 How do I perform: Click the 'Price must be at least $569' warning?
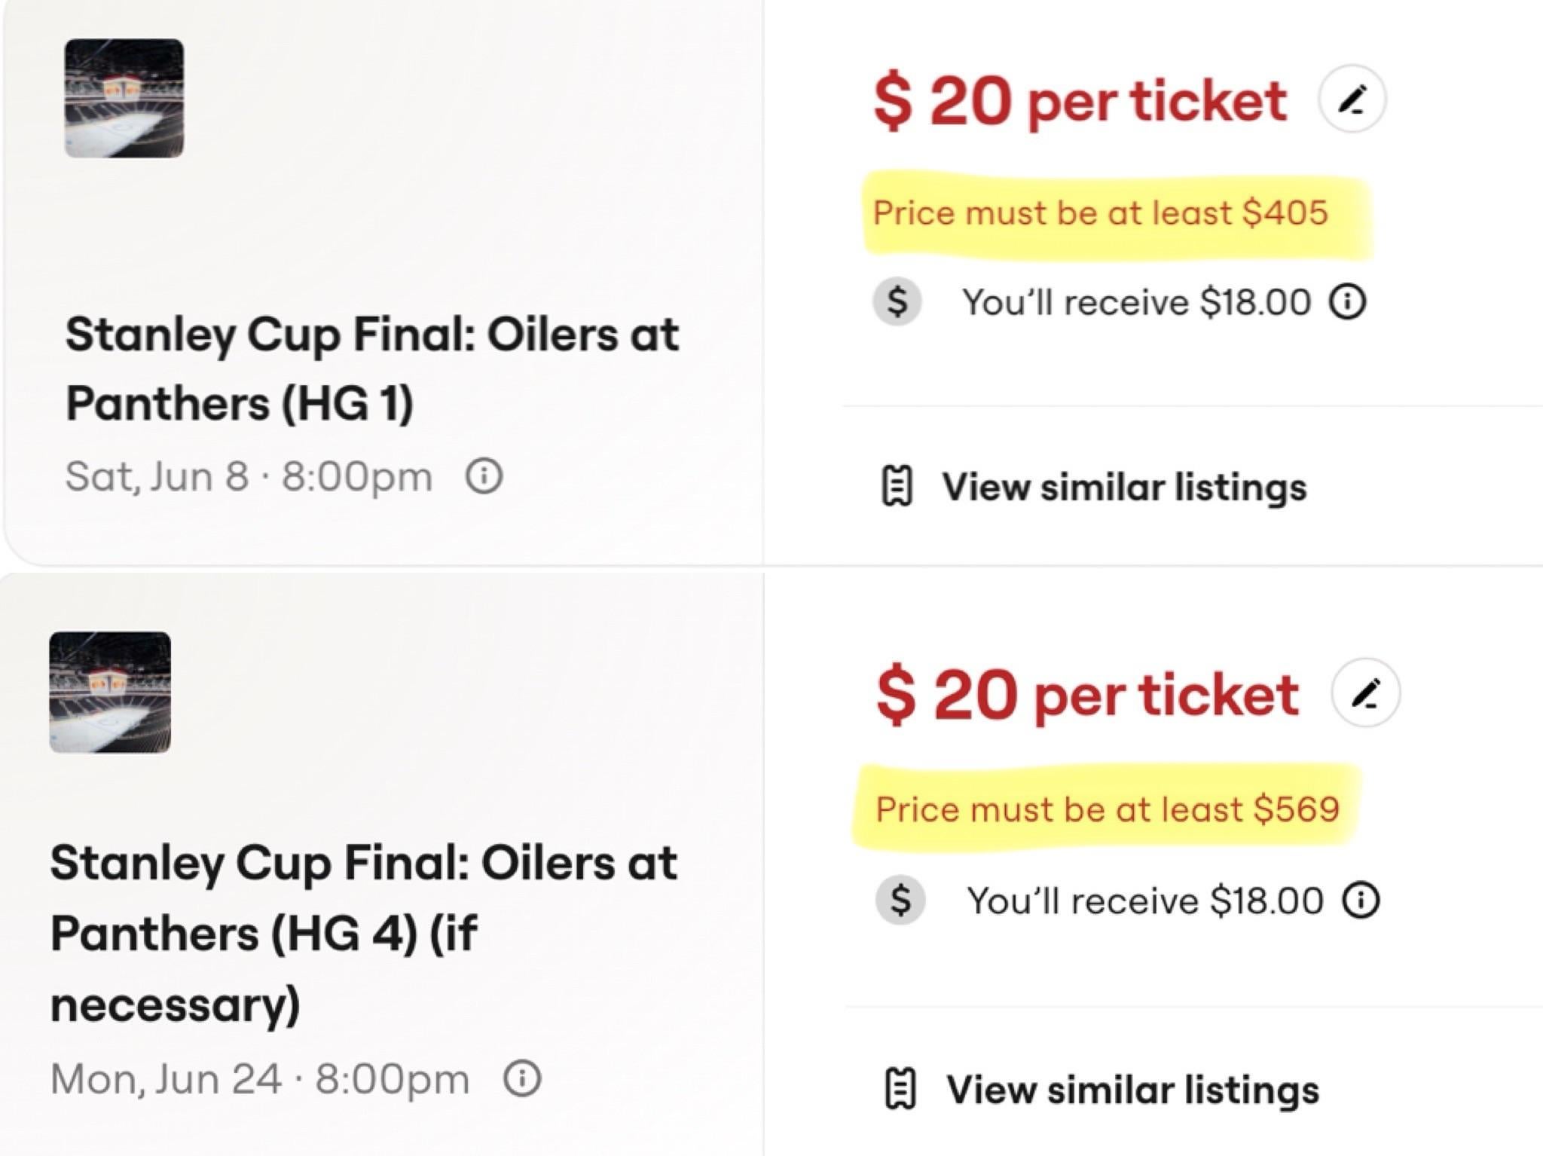[1108, 810]
